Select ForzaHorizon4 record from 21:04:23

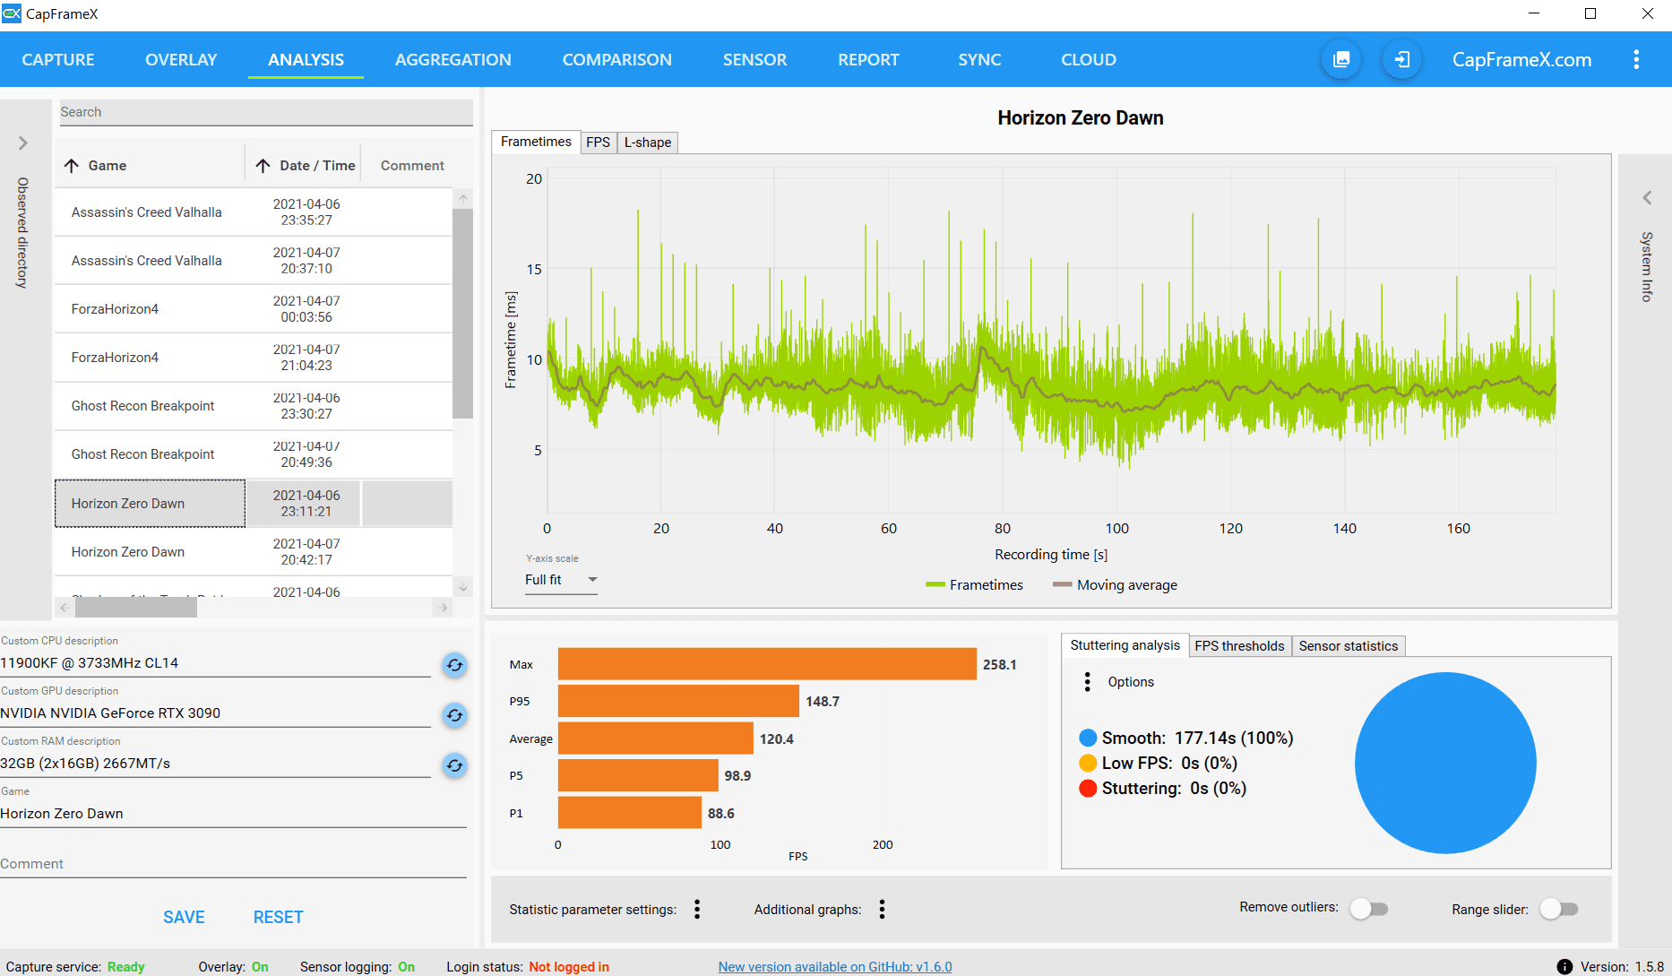(x=254, y=358)
